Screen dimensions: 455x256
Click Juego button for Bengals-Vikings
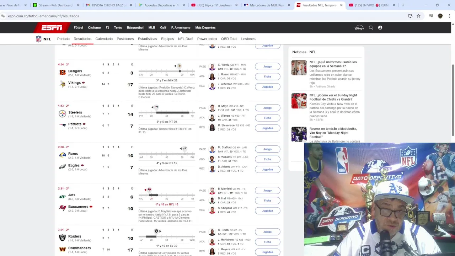267,66
